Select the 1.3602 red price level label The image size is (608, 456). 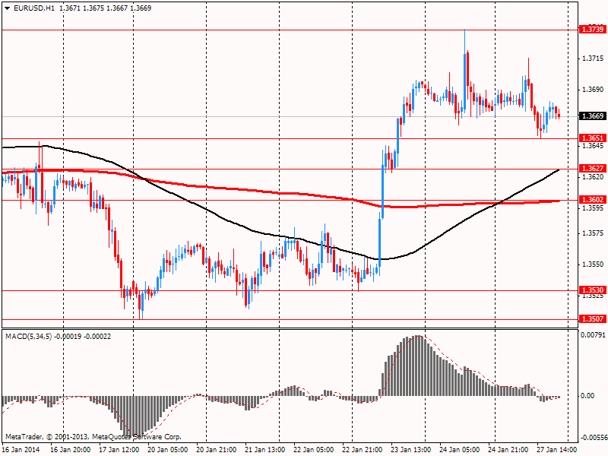pos(593,199)
